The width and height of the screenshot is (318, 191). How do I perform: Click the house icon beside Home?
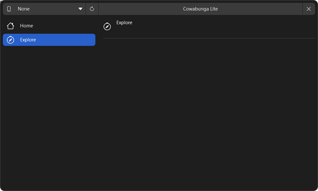[11, 26]
